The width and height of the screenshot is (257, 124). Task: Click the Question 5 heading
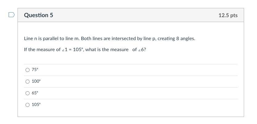click(x=38, y=15)
